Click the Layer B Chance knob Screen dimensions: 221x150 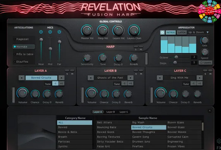(x=104, y=94)
